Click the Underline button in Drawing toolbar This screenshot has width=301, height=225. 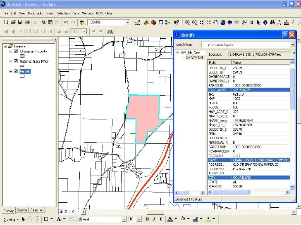pyautogui.click(x=161, y=219)
